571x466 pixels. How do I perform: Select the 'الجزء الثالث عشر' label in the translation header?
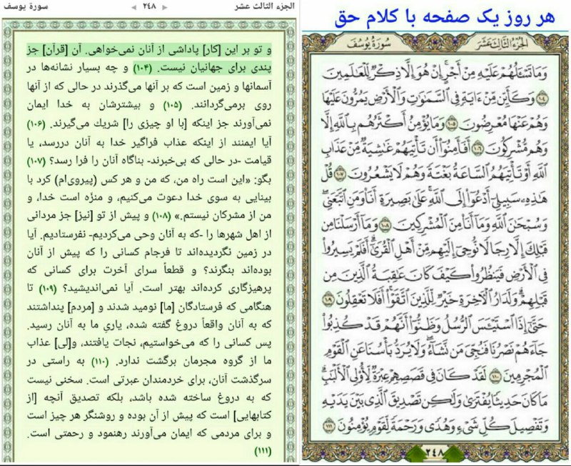click(264, 6)
